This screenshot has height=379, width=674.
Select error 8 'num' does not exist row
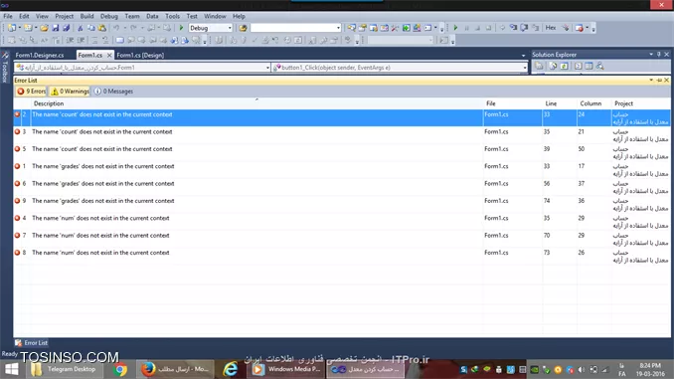[x=342, y=256]
